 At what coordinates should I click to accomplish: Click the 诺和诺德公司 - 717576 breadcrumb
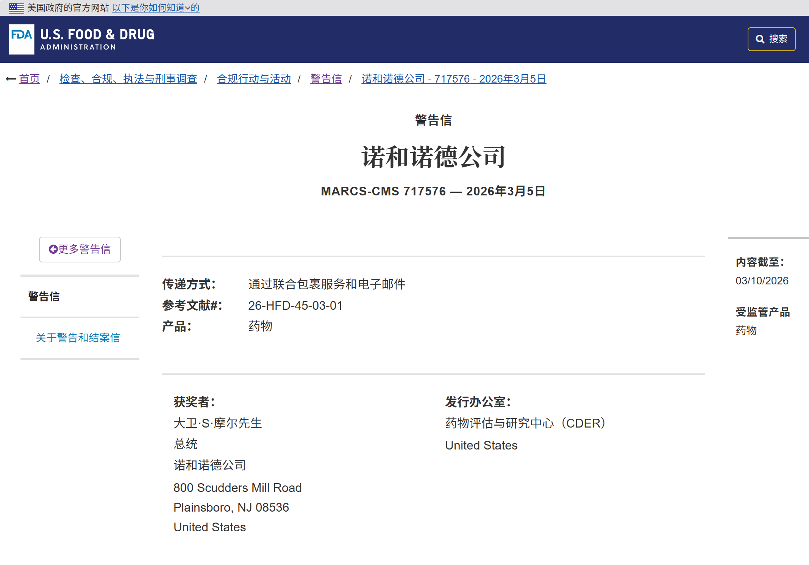point(453,79)
